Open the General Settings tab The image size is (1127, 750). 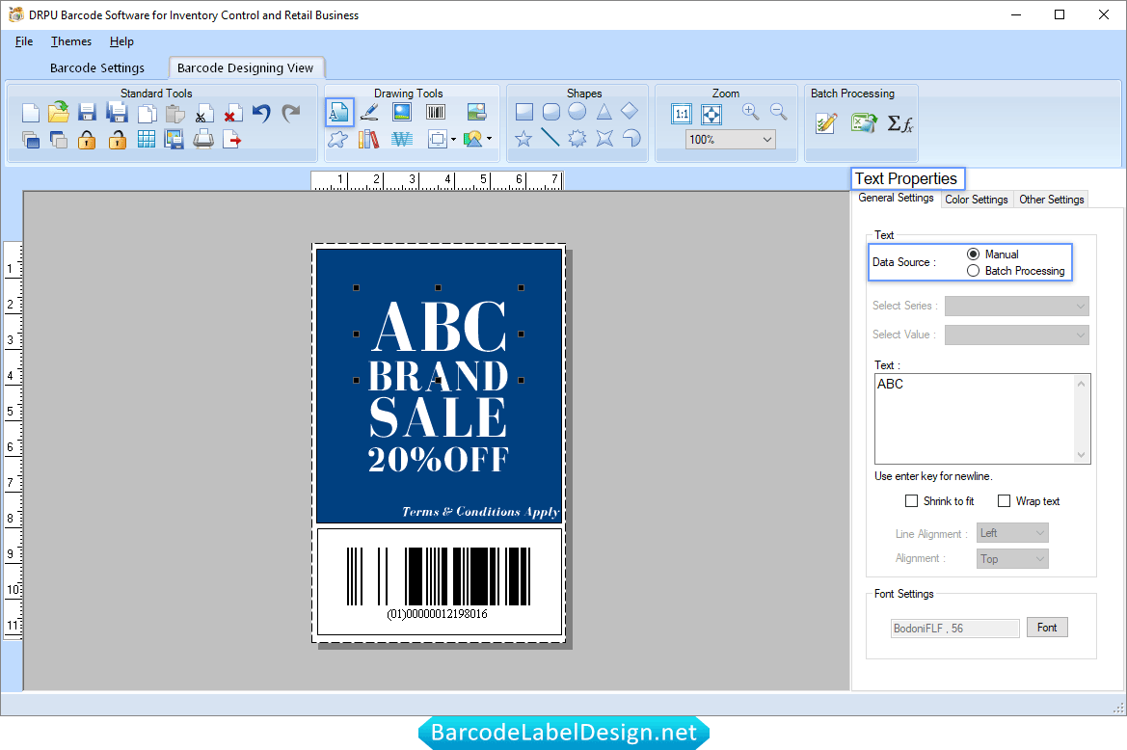[x=897, y=199]
